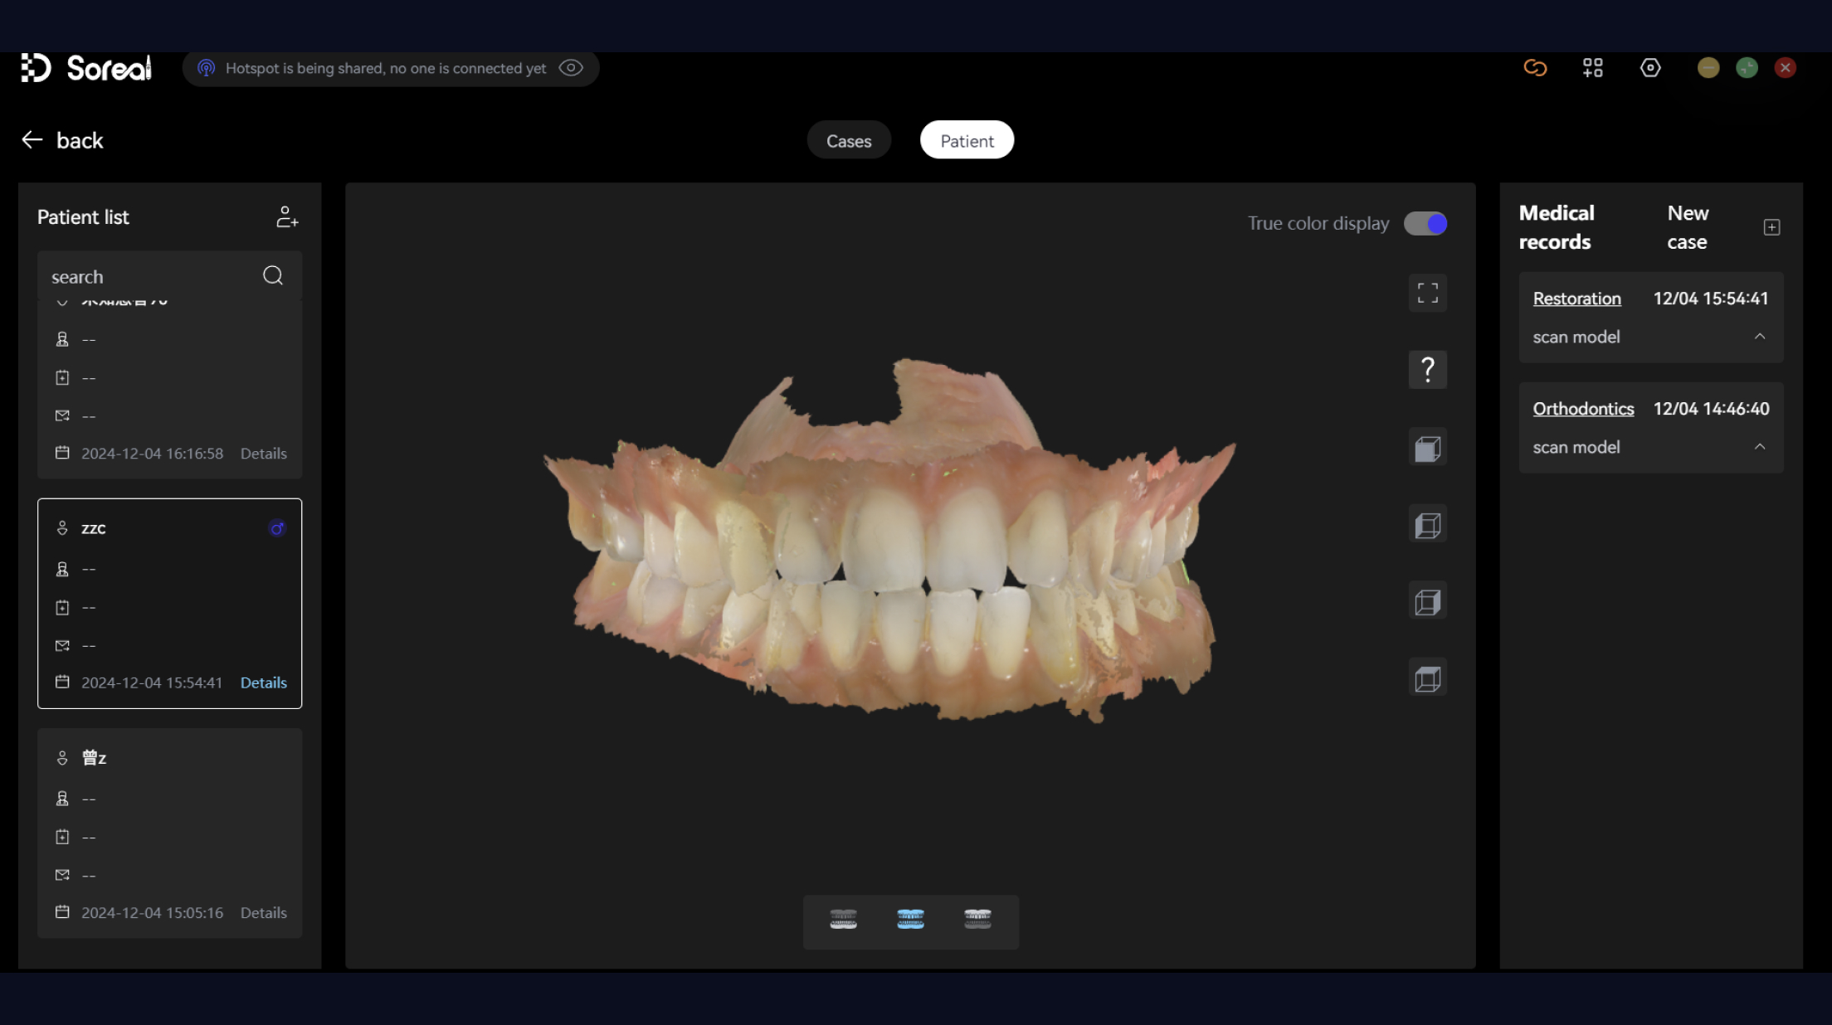1832x1025 pixels.
Task: Click the add new patient icon
Action: click(x=285, y=216)
